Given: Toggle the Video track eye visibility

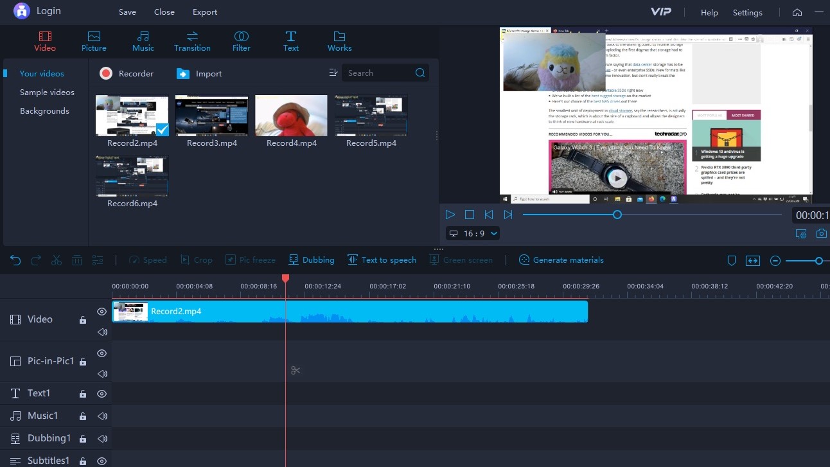Looking at the screenshot, I should pyautogui.click(x=102, y=312).
